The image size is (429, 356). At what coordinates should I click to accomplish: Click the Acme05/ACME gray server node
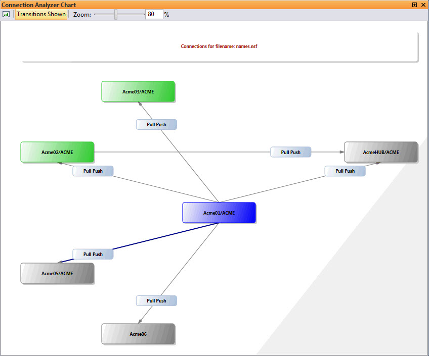[x=57, y=273]
